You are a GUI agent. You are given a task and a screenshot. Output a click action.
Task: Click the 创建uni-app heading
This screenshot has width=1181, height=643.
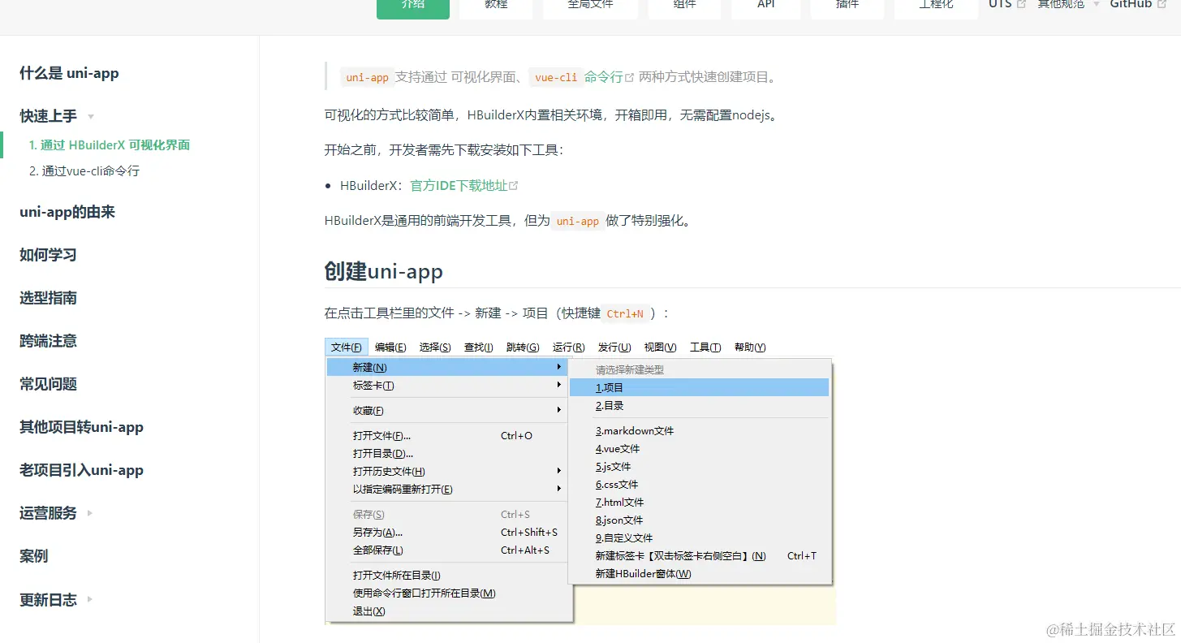(x=383, y=271)
